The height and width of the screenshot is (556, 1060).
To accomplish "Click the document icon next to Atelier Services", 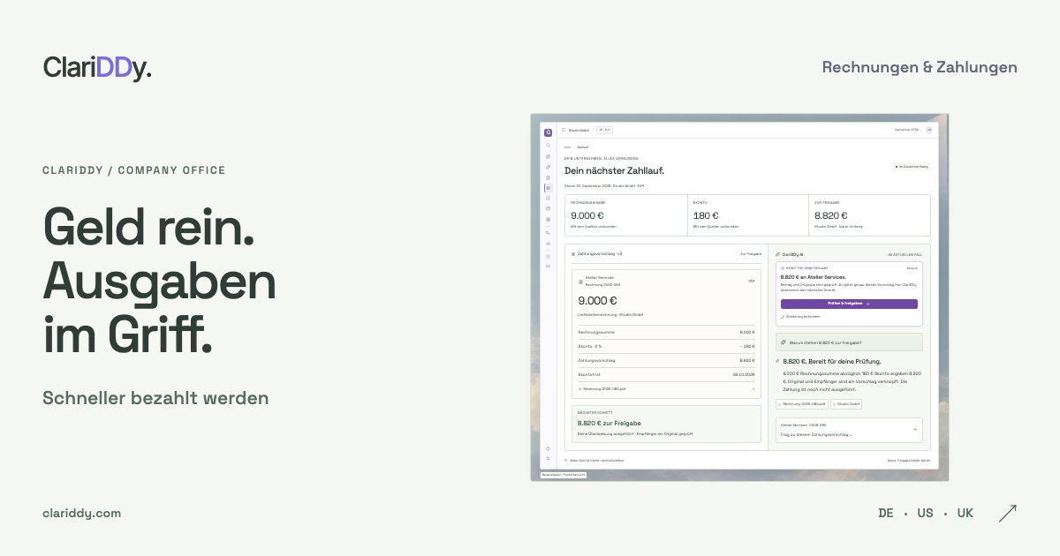I will click(x=580, y=282).
